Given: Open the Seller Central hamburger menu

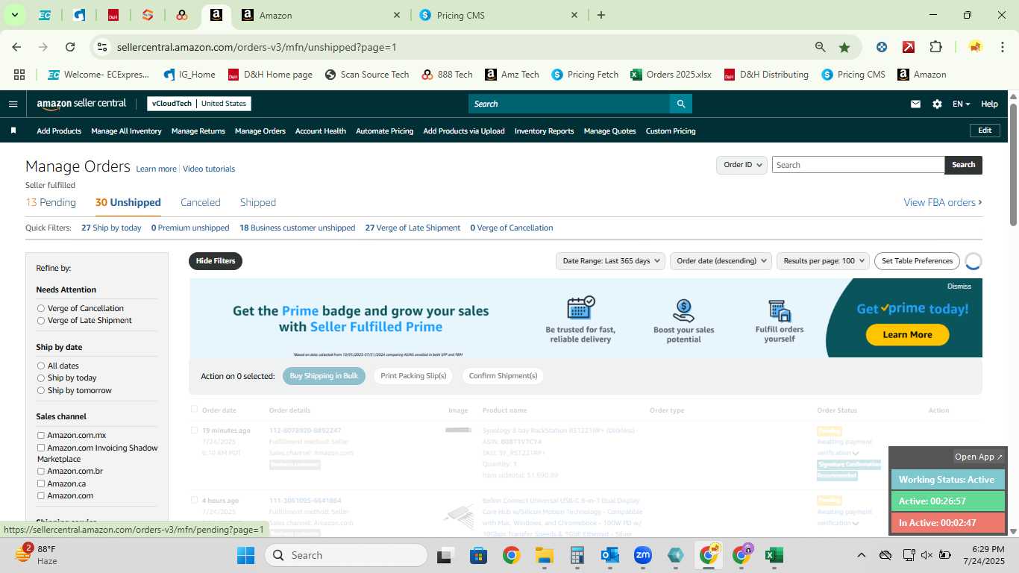Looking at the screenshot, I should pos(13,104).
